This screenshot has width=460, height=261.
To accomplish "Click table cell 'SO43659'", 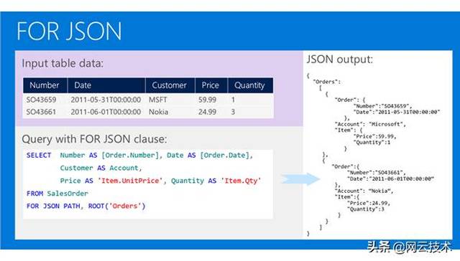I will coord(41,100).
